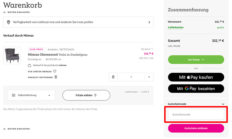This screenshot has width=232, height=139.
Task: Focus the Gutscheincode input field
Action: coord(196,114)
